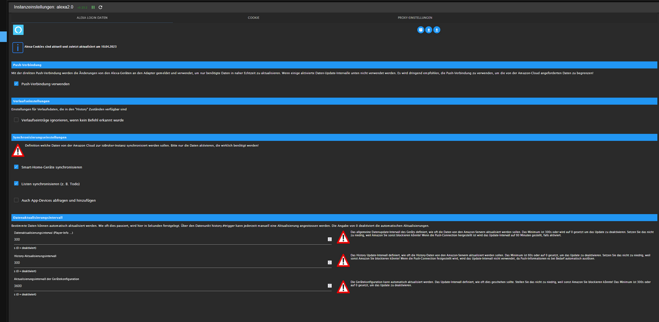The height and width of the screenshot is (322, 659).
Task: Open the help question-mark round button
Action: 421,30
